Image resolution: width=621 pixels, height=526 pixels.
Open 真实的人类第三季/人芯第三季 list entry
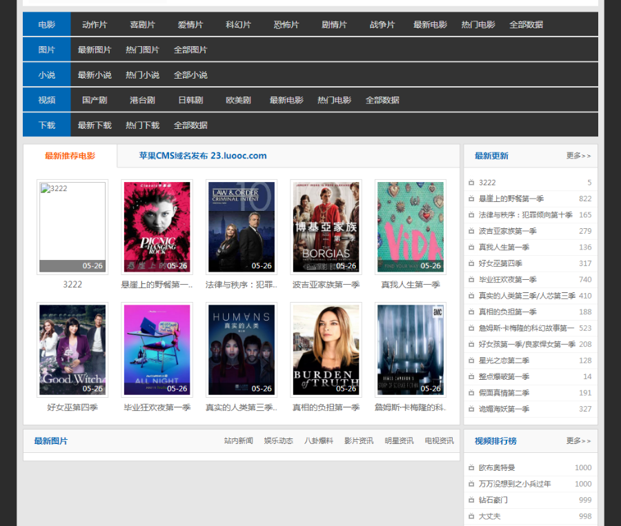[x=526, y=296]
